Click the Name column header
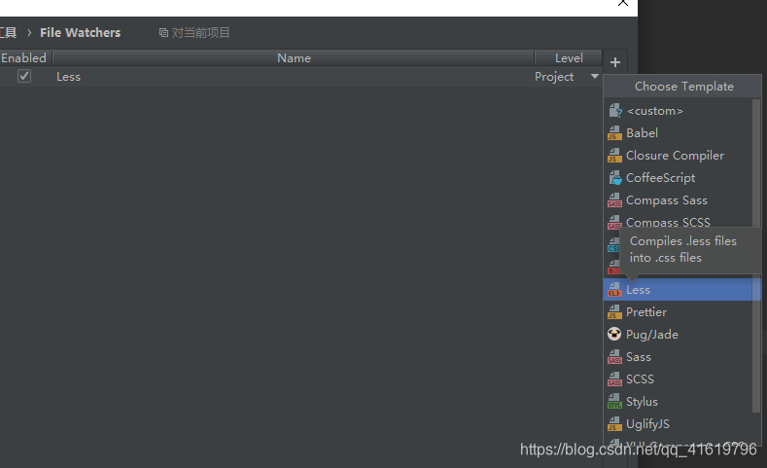This screenshot has height=468, width=767. coord(294,57)
